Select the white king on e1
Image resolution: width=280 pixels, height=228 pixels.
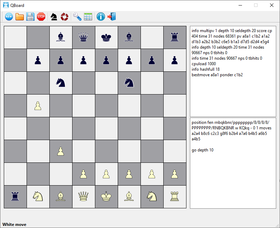coord(106,196)
